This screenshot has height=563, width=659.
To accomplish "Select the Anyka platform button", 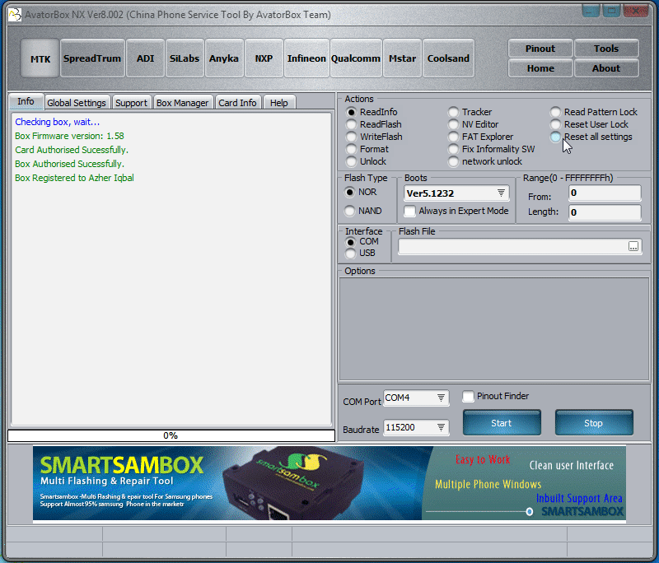I will click(224, 58).
